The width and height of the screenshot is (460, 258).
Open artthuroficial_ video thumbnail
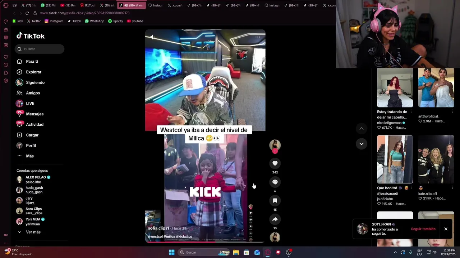tap(436, 88)
